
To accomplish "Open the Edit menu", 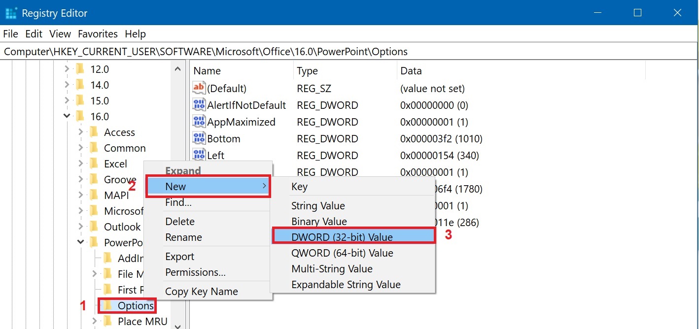I will [x=33, y=33].
